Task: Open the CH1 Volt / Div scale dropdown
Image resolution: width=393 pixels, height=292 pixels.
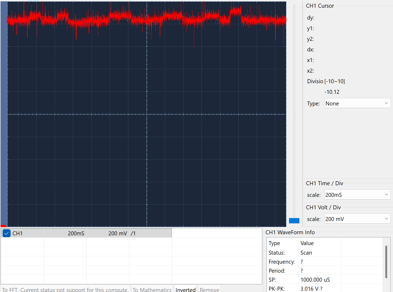Action: point(357,219)
